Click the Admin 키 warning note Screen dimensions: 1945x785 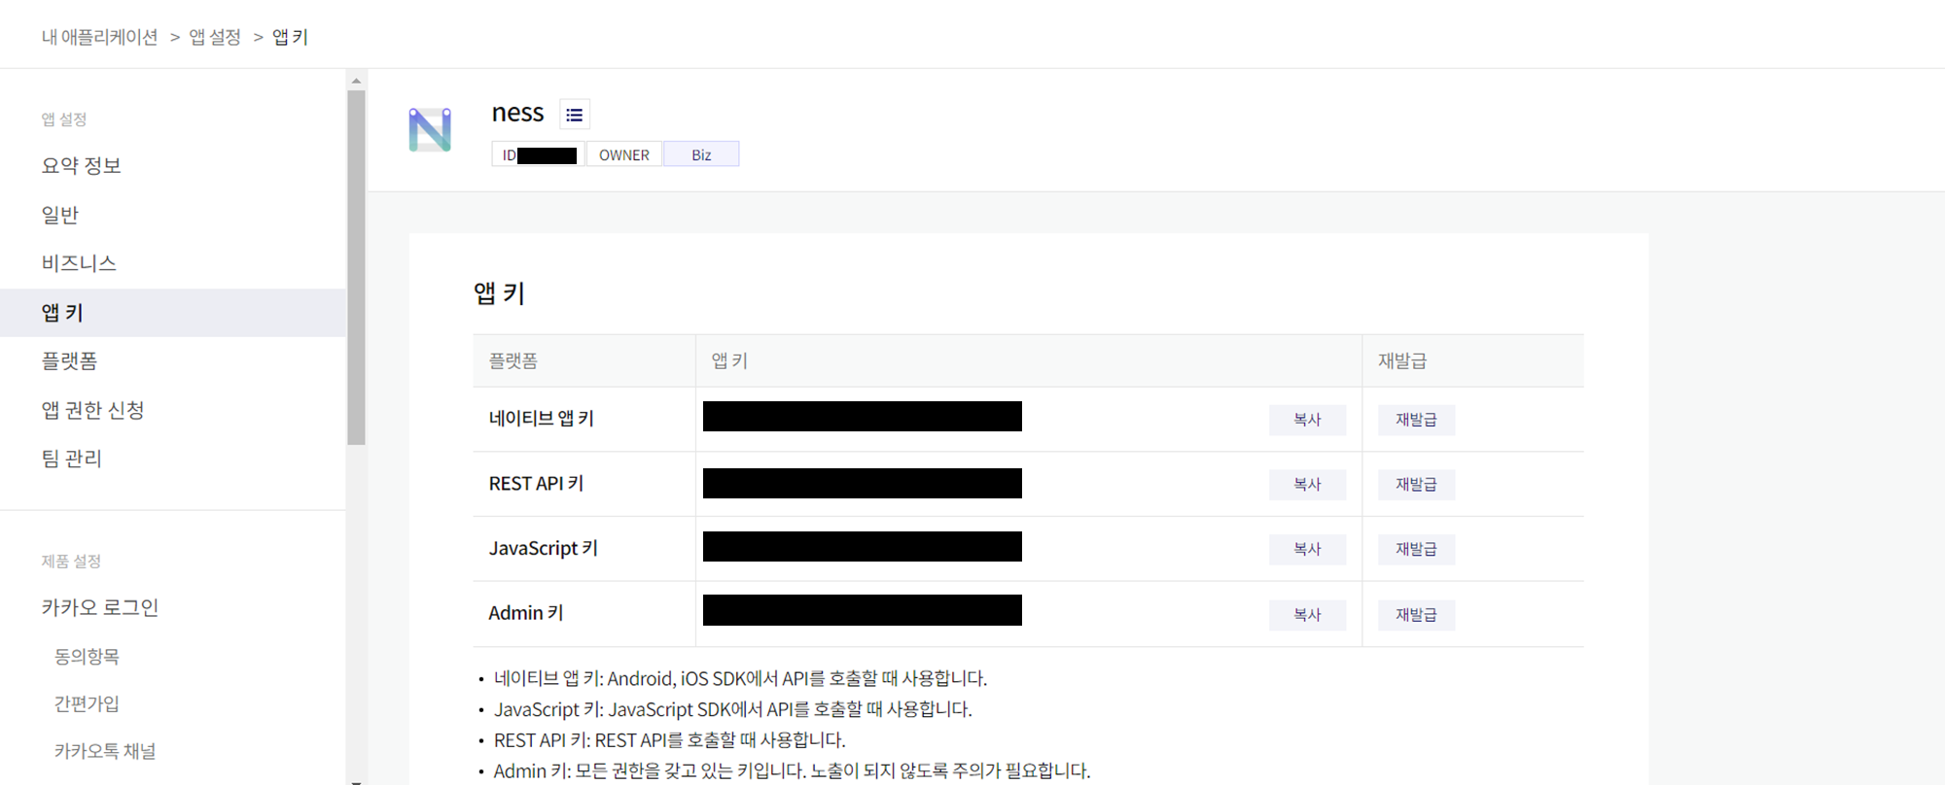click(792, 770)
